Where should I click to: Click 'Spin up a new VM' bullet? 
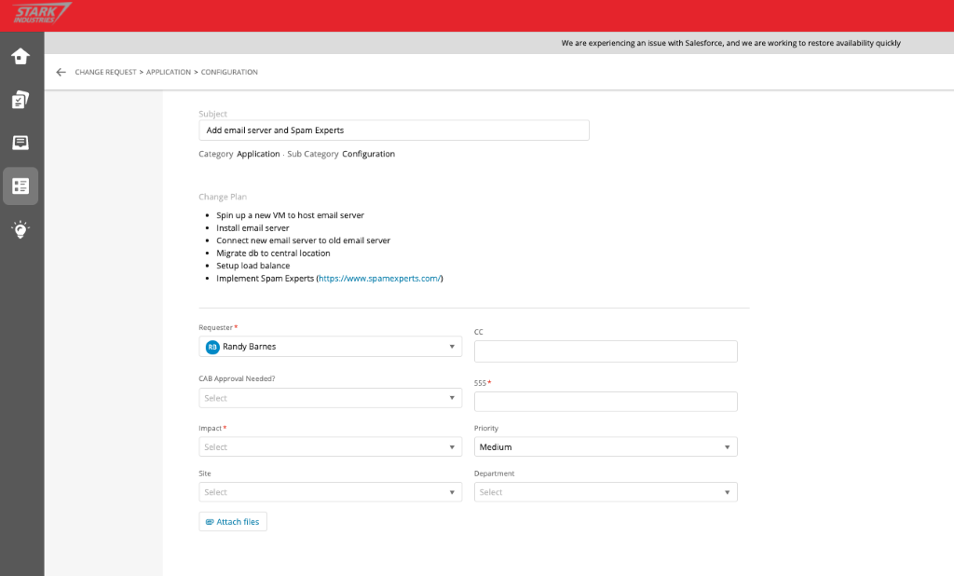coord(291,215)
